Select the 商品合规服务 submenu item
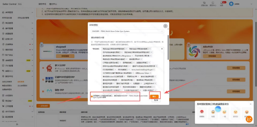The height and width of the screenshot is (127, 257). click(7, 86)
